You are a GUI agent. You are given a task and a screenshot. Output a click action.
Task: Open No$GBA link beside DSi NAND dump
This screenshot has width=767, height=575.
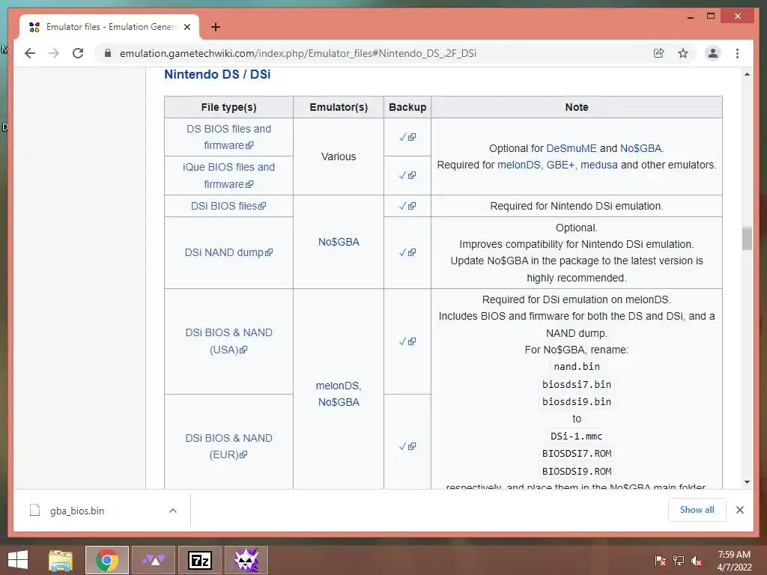click(x=339, y=242)
